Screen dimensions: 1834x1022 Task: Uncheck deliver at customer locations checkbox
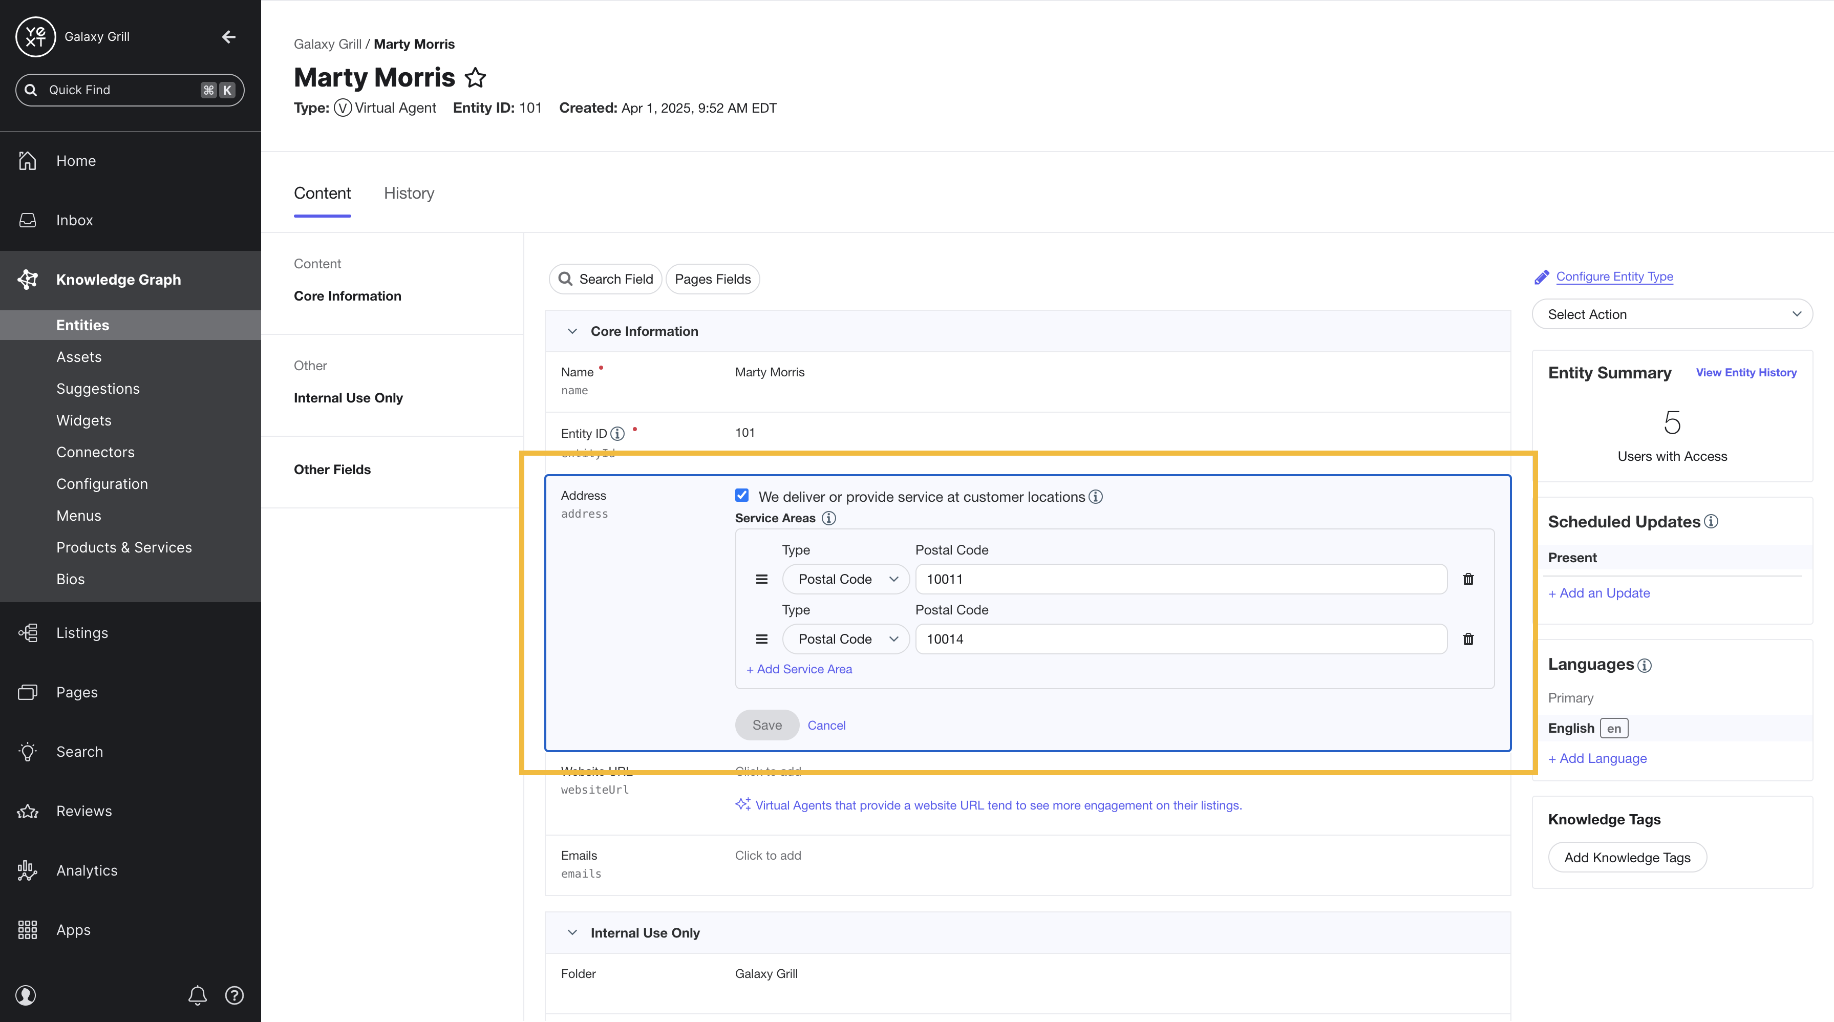742,495
